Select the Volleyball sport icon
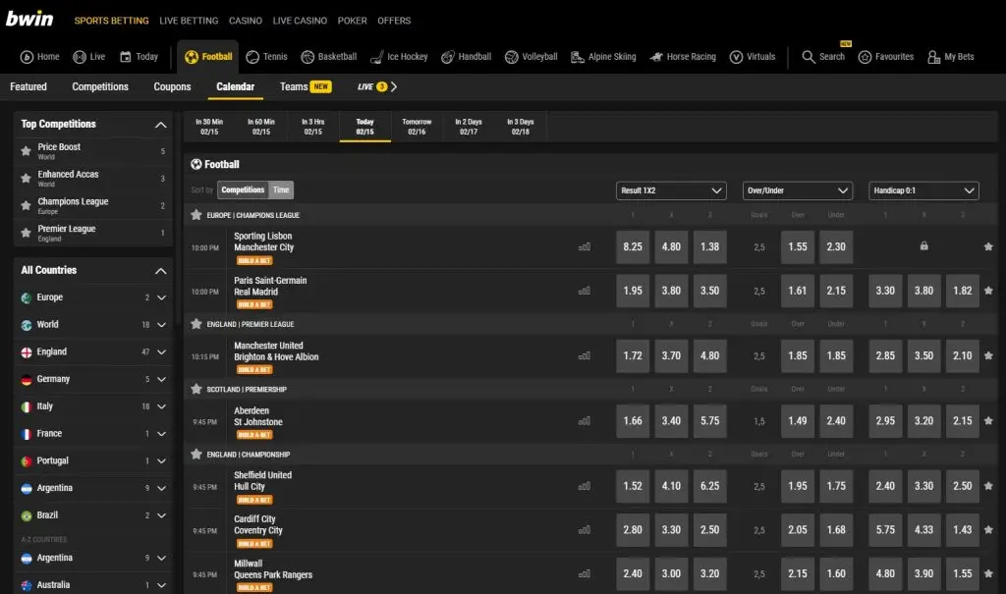 (511, 57)
